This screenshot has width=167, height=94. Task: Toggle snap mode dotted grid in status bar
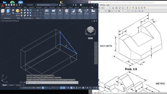[x=45, y=88]
